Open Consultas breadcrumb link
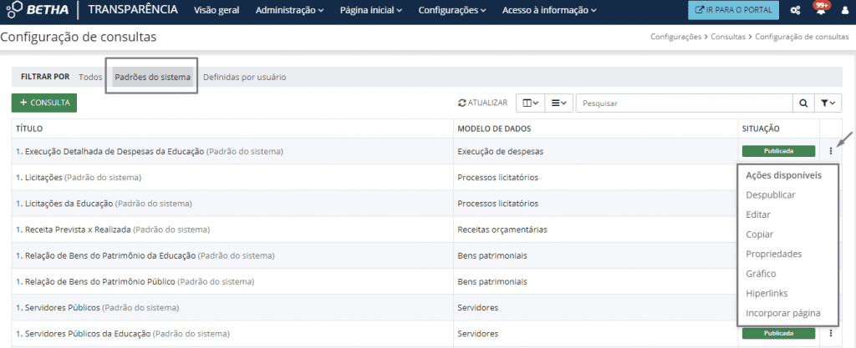The width and height of the screenshot is (856, 348). click(x=731, y=38)
